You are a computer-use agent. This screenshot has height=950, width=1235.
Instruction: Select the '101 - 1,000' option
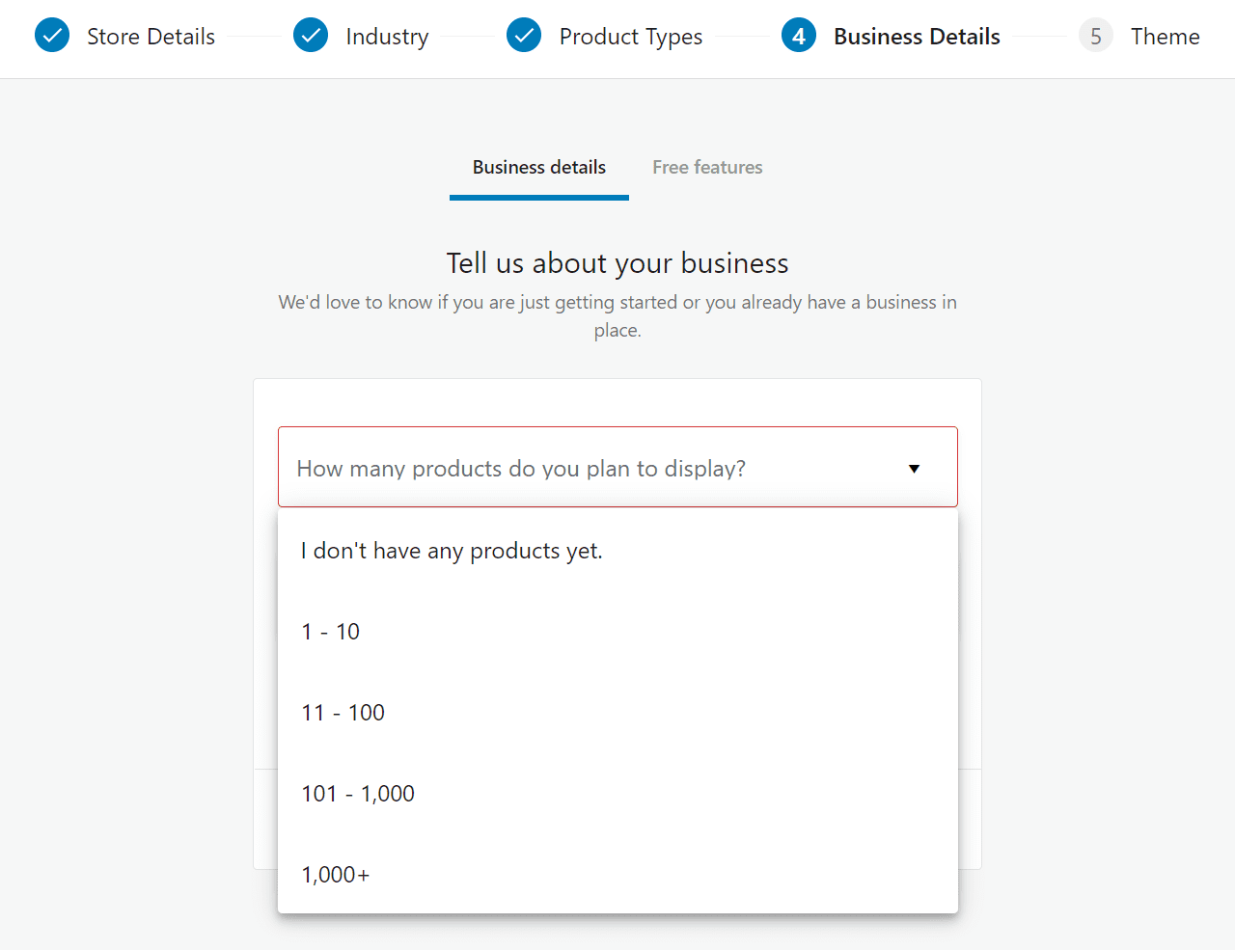click(358, 793)
